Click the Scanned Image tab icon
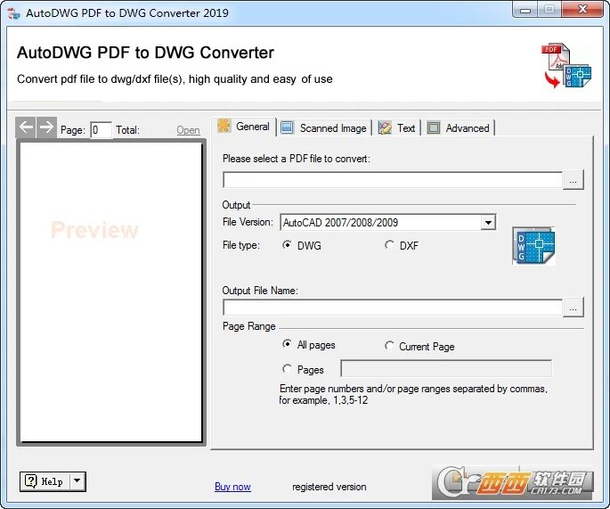 [x=287, y=127]
